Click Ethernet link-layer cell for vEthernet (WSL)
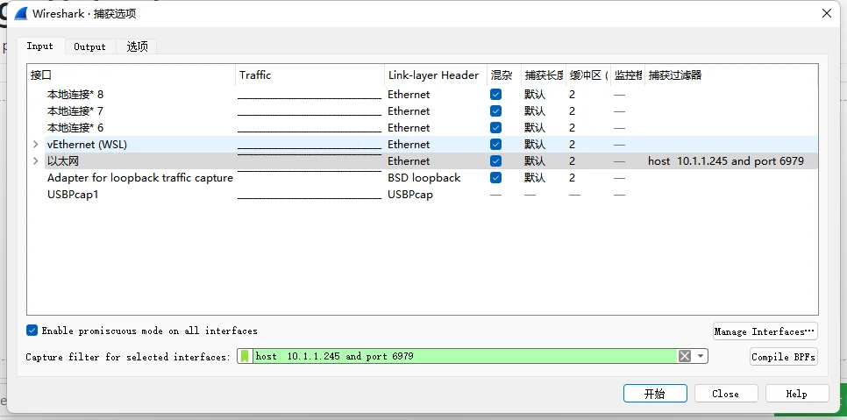This screenshot has height=420, width=847. pos(409,145)
